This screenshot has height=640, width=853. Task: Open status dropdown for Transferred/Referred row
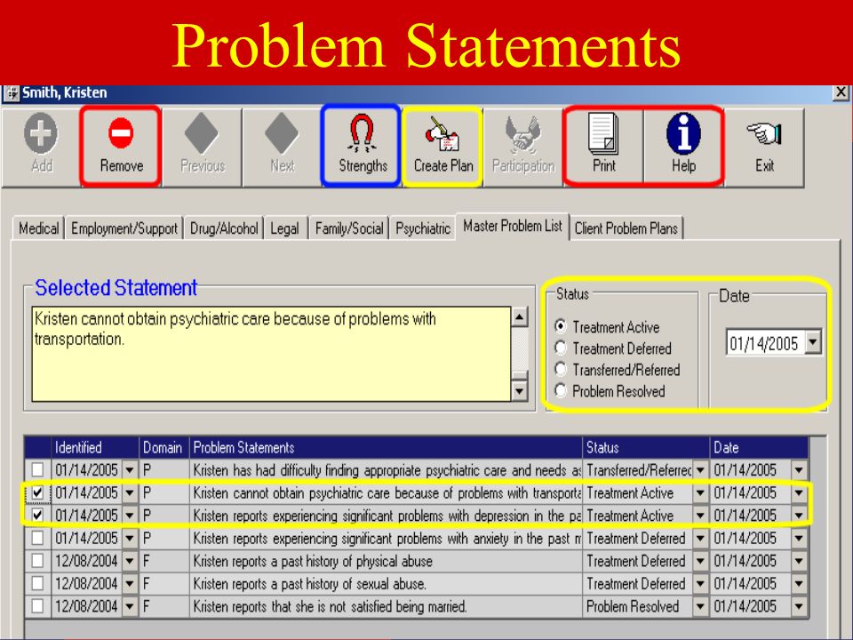coord(700,469)
